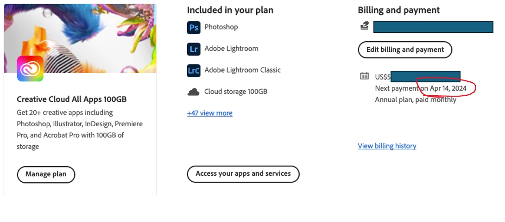Select the Adobe Lightroom text label
This screenshot has width=505, height=222.
tap(231, 49)
